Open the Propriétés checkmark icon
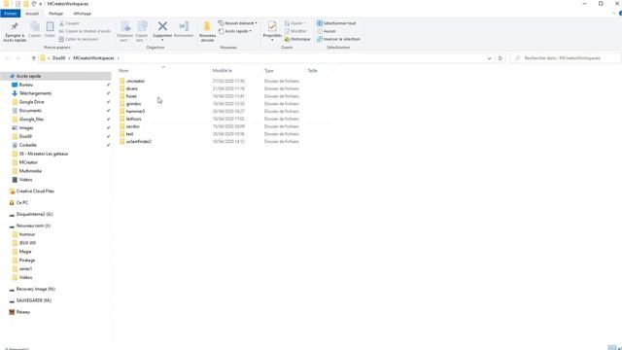This screenshot has height=350, width=622. click(x=272, y=26)
